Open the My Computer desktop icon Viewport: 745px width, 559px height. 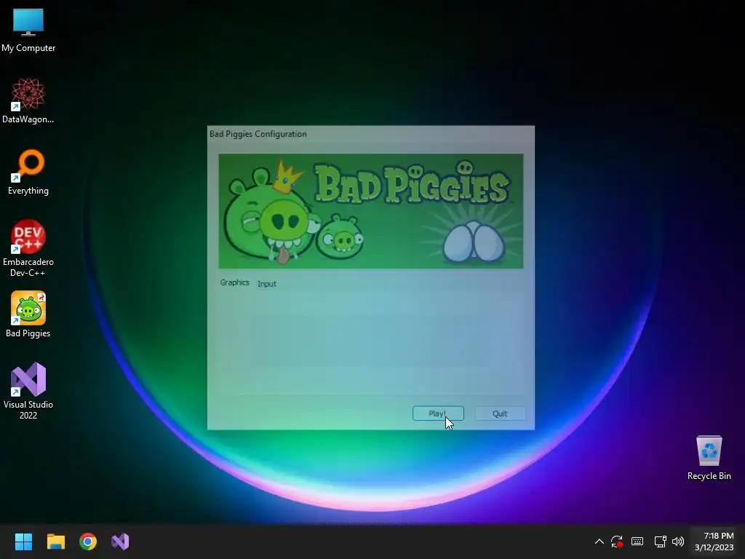(28, 31)
